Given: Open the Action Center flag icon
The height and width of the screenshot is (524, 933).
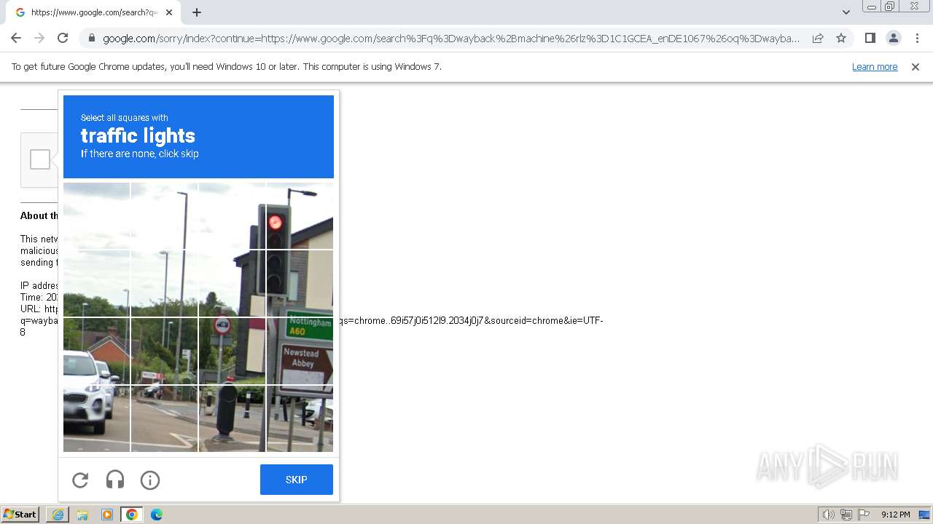Looking at the screenshot, I should [x=863, y=515].
